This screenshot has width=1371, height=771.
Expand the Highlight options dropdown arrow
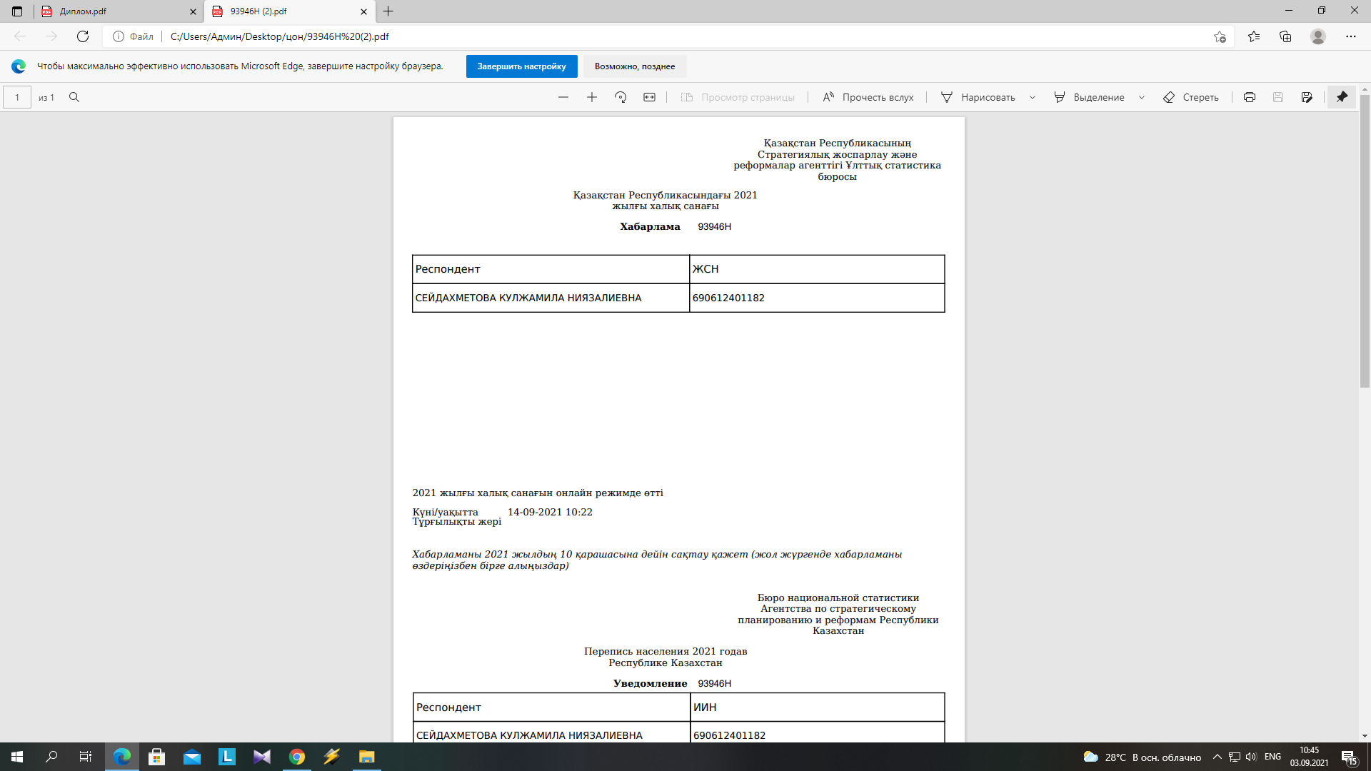click(1142, 97)
